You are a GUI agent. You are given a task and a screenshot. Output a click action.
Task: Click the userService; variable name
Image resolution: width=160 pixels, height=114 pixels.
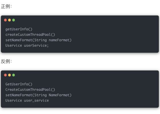click(36, 46)
